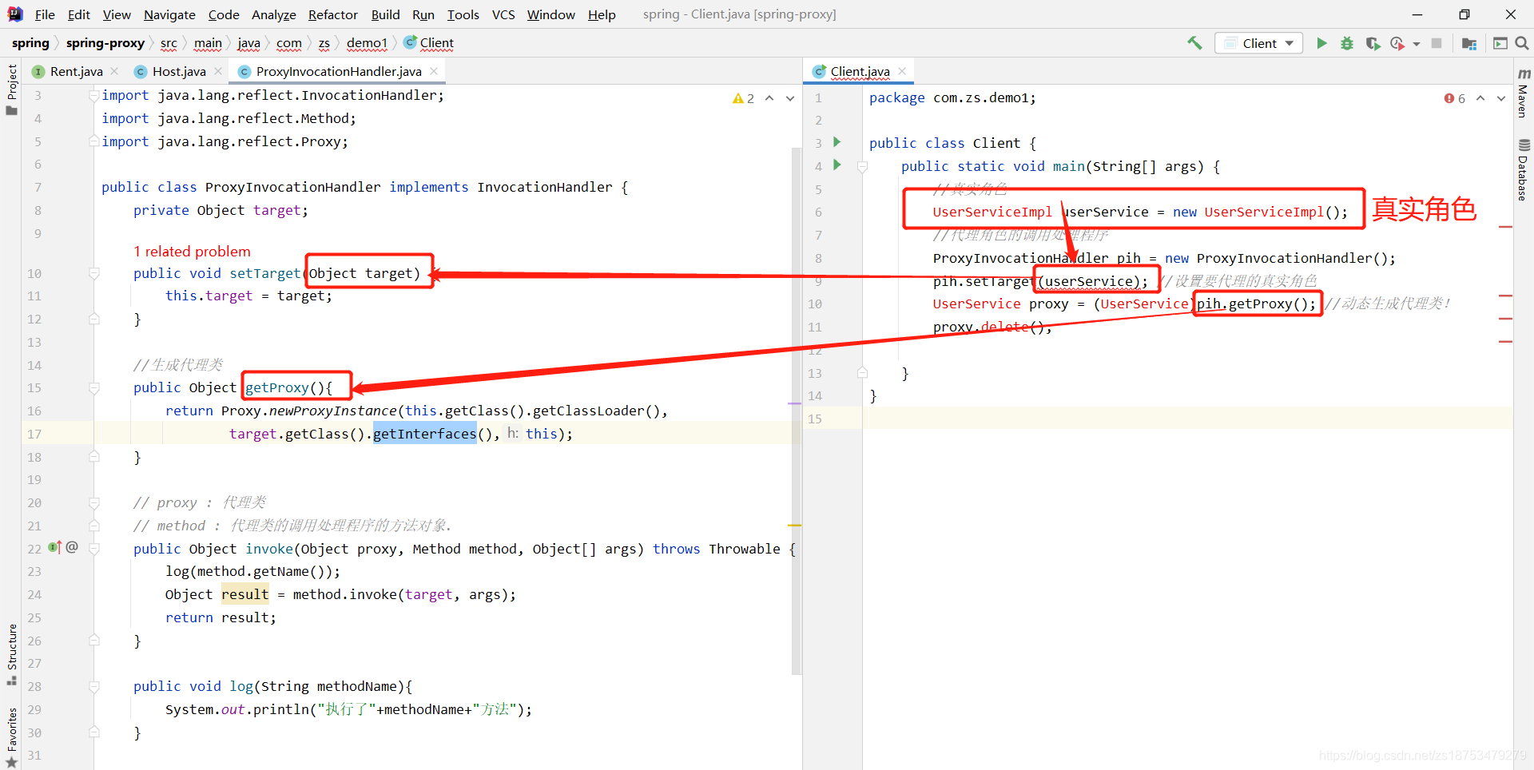Click the left editor vertical scrollbar
Viewport: 1534px width, 770px height.
pos(797,411)
